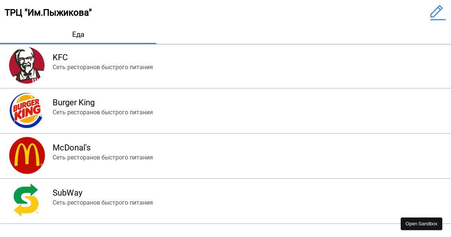
Task: Click the divider between KFC and Burger King
Action: tap(225, 88)
